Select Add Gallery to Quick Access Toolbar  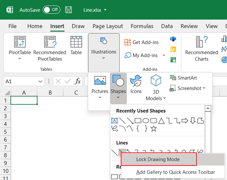coord(175,172)
